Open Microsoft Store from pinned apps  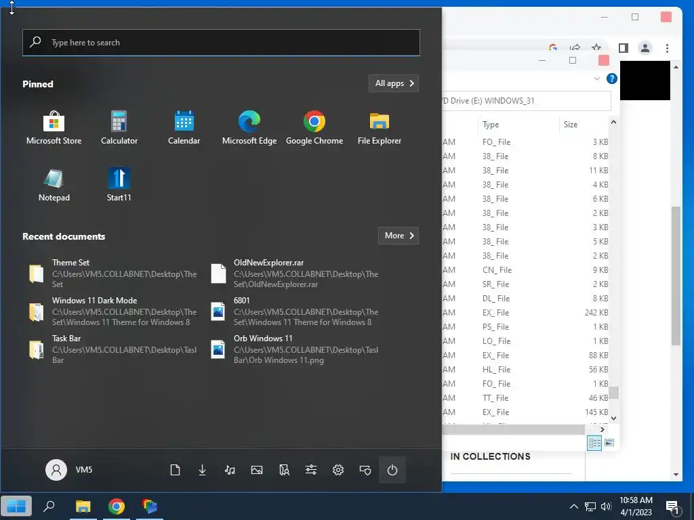[x=54, y=128]
